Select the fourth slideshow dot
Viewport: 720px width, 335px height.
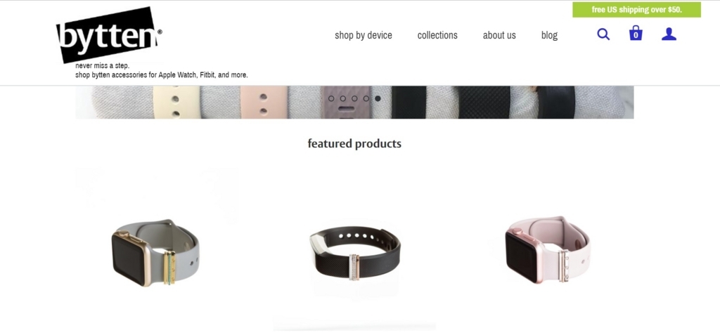coord(366,98)
